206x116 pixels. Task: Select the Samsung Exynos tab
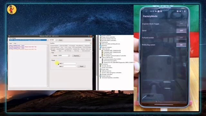(86, 51)
